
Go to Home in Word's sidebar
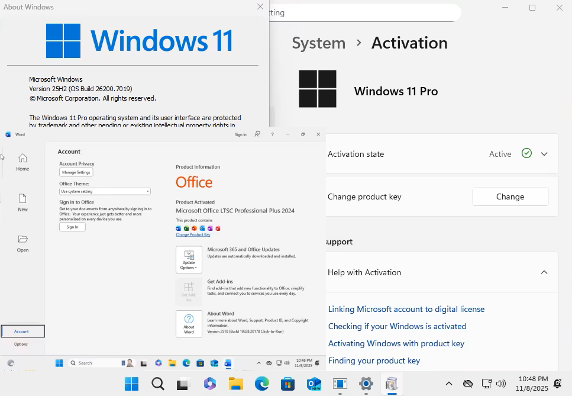[x=22, y=162]
